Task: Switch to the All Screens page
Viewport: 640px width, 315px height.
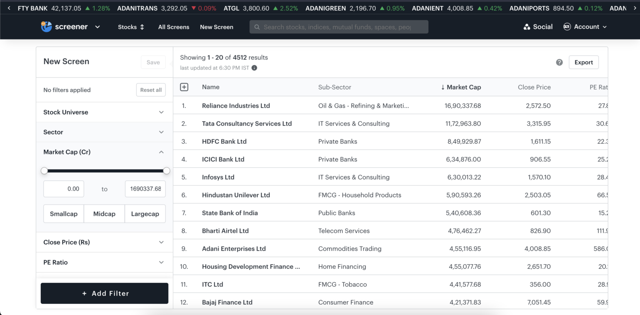Action: 173,27
